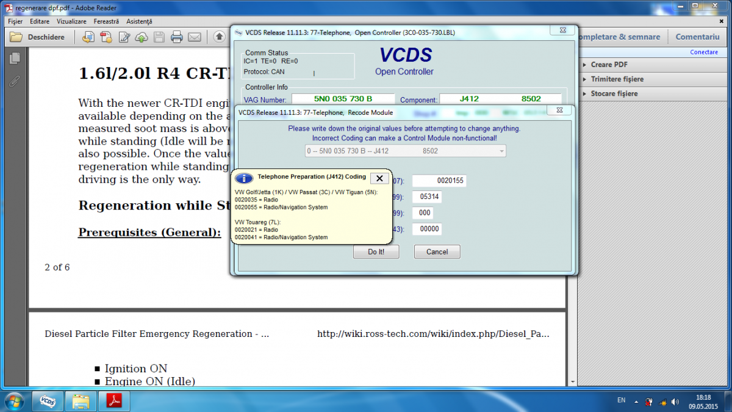Screen dimensions: 732x412
Task: Open the Editare menu
Action: 40,21
